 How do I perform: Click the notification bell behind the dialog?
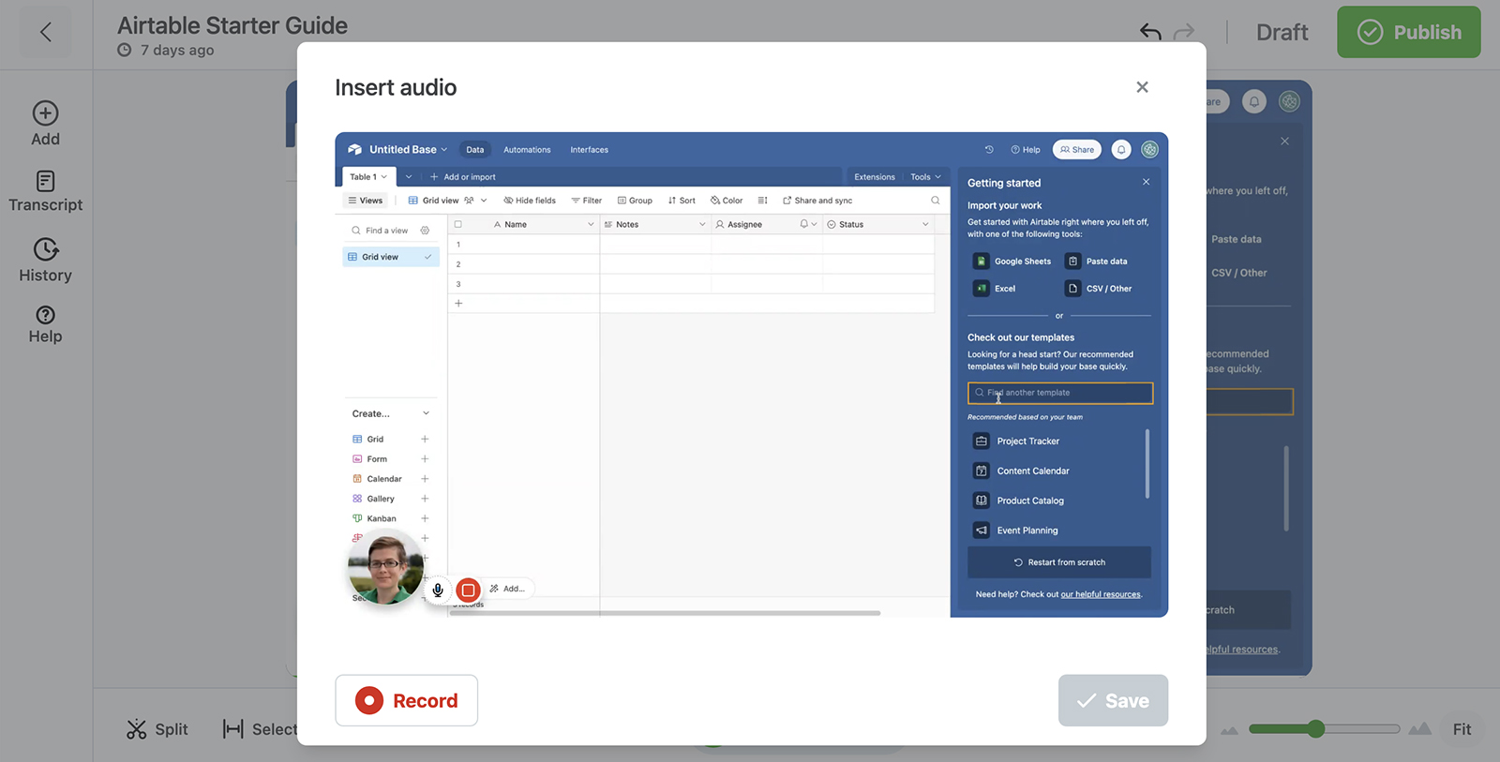tap(1254, 101)
